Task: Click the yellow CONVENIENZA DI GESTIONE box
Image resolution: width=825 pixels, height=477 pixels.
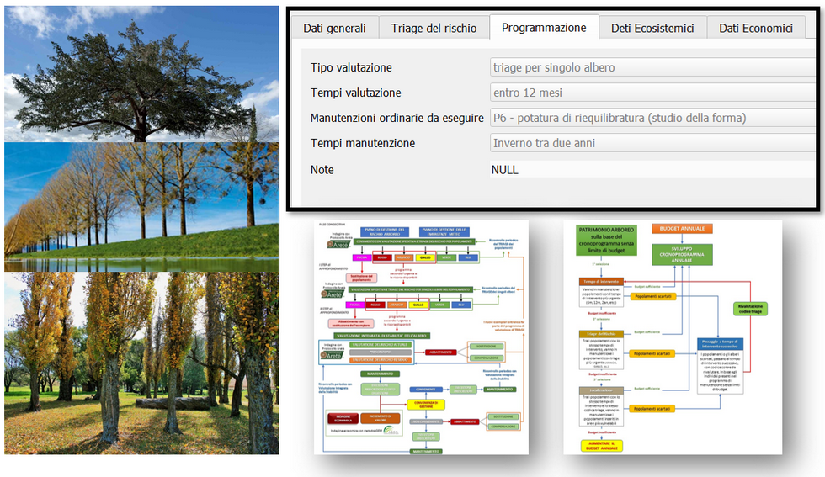Action: (426, 405)
